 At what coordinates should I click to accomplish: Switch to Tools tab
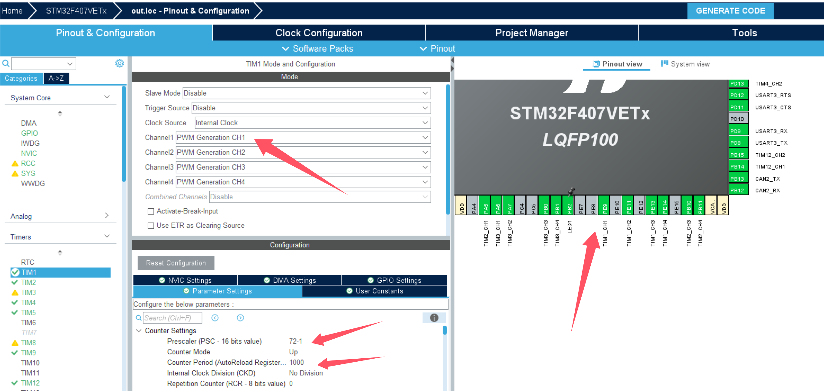[x=731, y=33]
